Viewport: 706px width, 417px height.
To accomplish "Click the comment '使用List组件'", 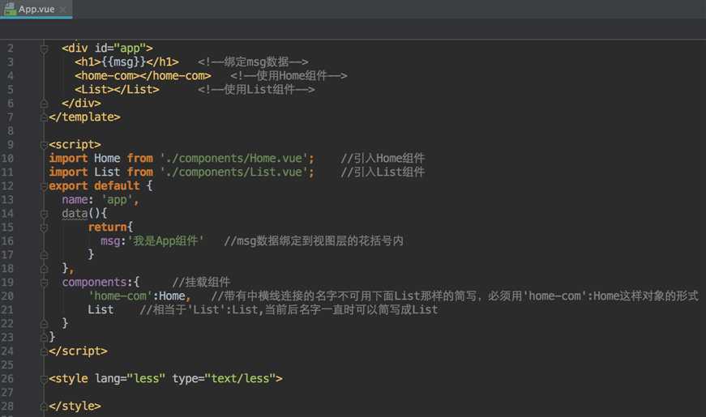I will (259, 90).
